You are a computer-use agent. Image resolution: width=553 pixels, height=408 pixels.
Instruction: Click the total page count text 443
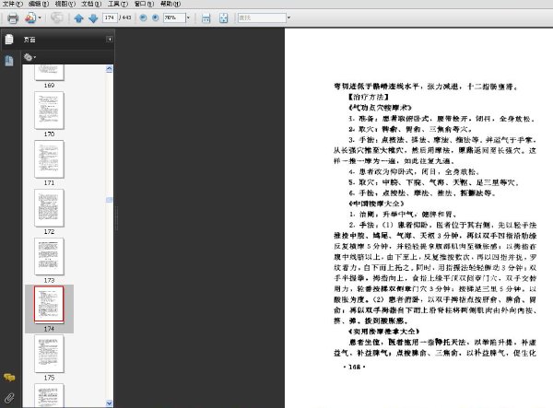[126, 17]
